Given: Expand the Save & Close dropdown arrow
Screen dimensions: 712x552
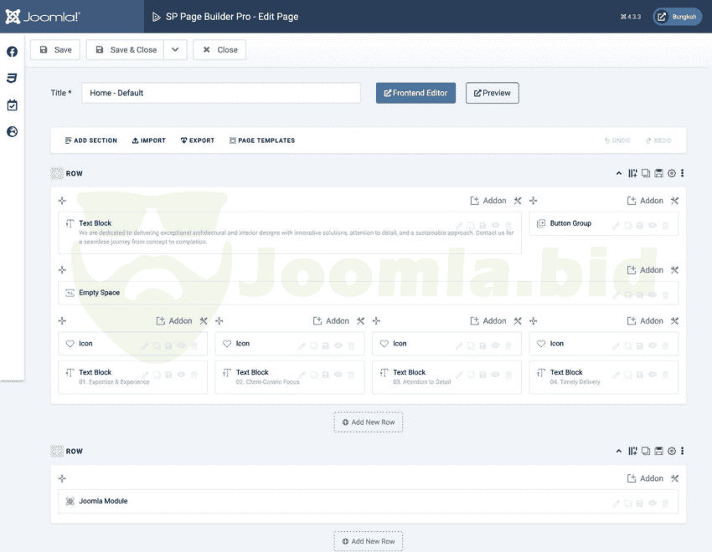Looking at the screenshot, I should coord(175,49).
